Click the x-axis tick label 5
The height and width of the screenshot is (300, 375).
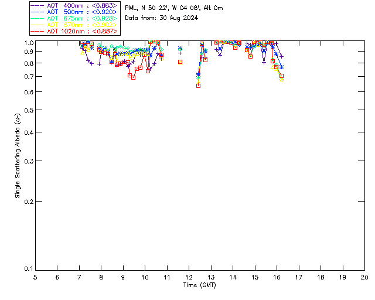35,278
